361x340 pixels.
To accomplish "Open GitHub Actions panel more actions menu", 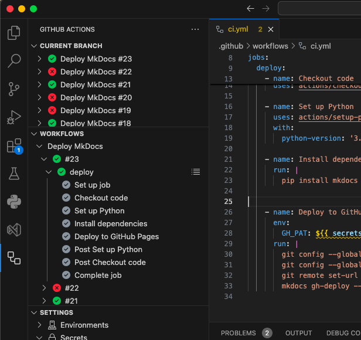I will 195,29.
